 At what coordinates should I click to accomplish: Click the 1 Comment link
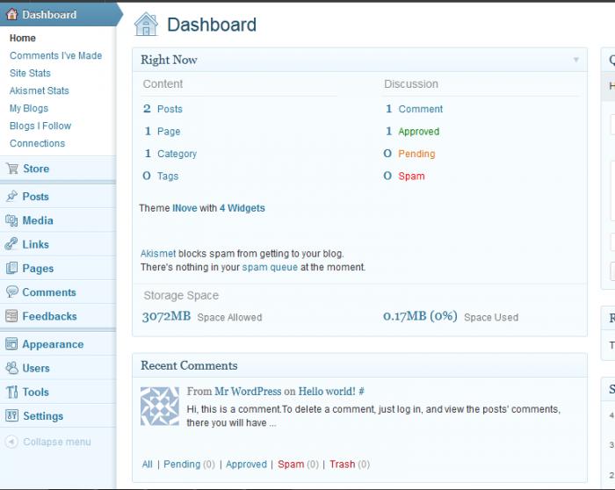coord(414,109)
